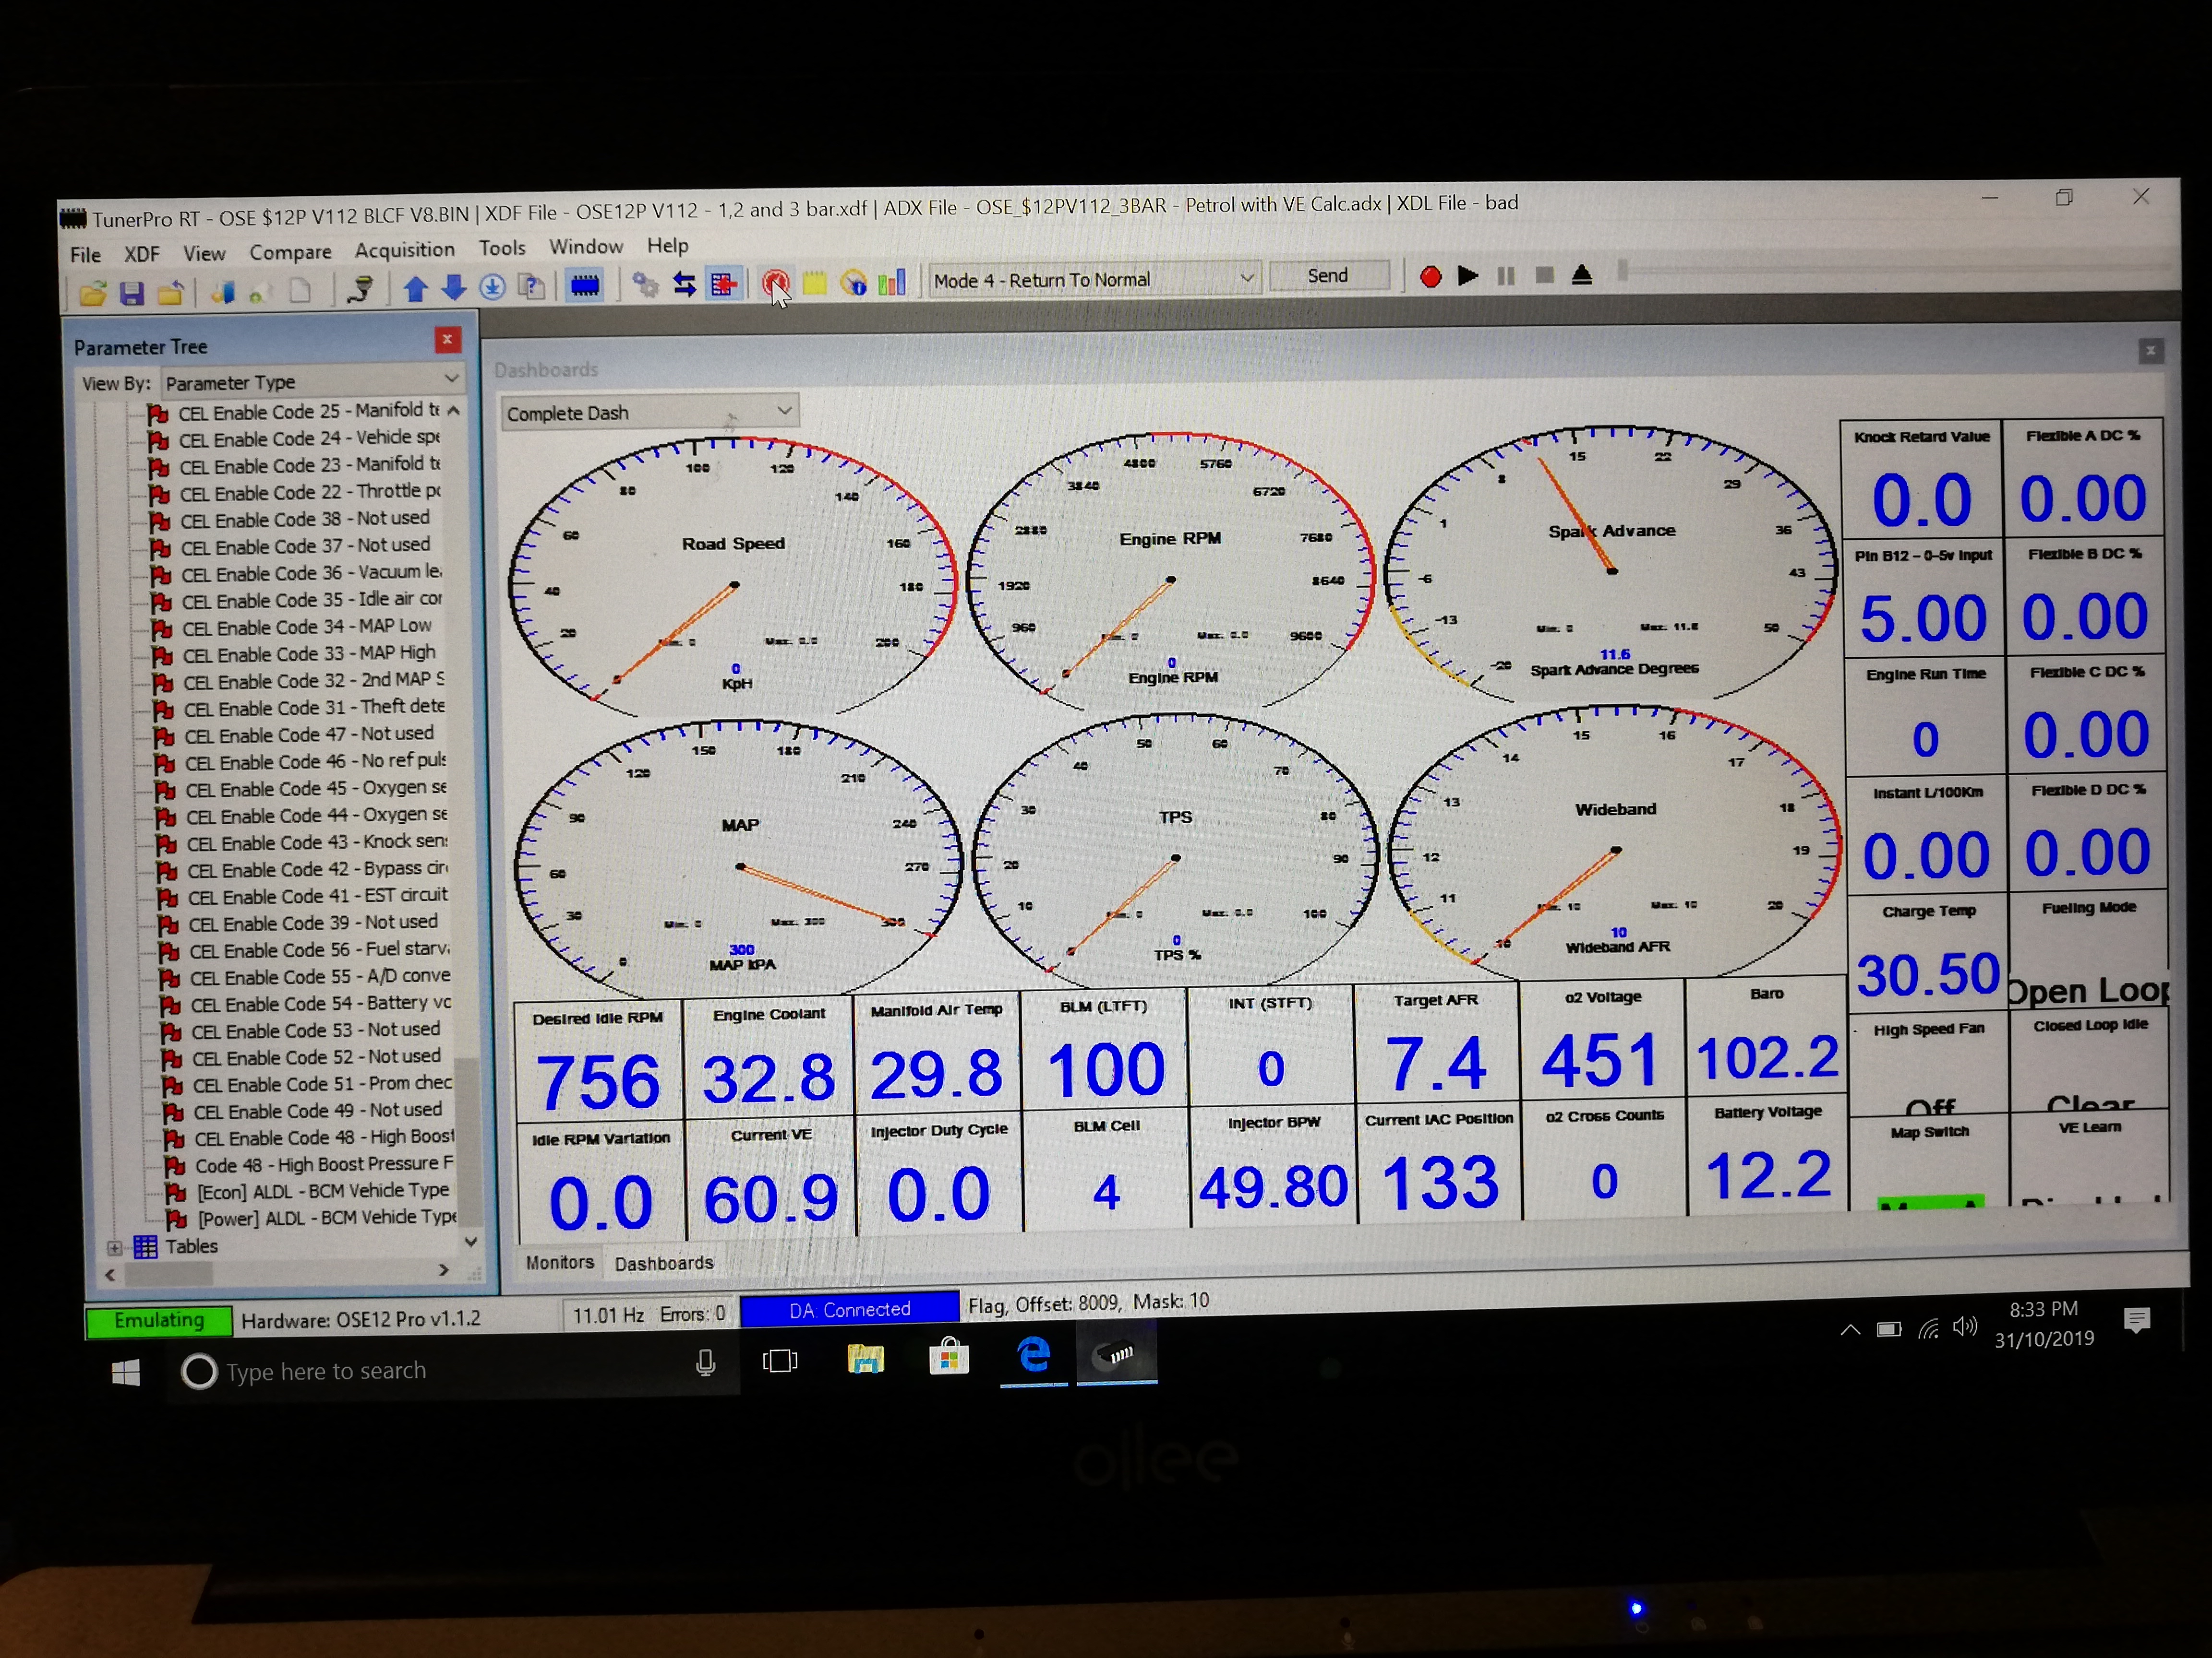Viewport: 2212px width, 1658px height.
Task: Click the purple Save floppy icon
Action: [132, 292]
